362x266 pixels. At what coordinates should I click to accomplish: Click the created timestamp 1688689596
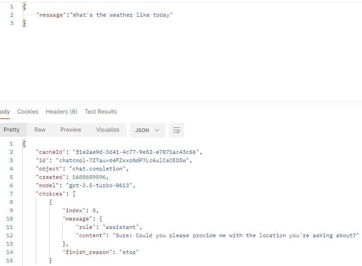pos(89,177)
